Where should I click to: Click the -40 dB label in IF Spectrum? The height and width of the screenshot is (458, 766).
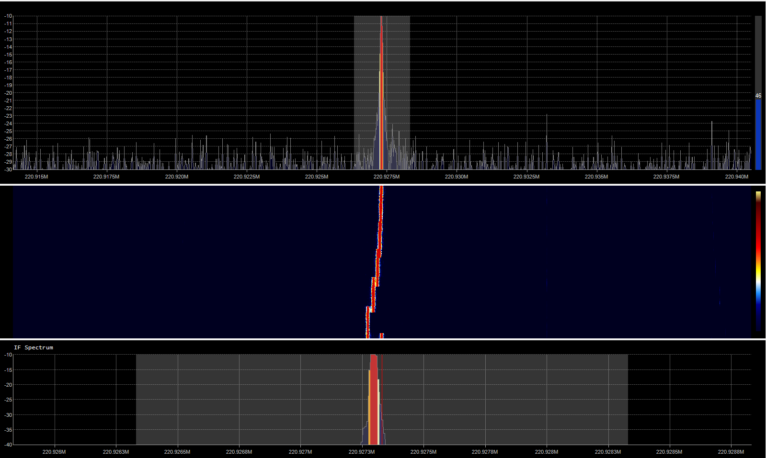[8, 445]
